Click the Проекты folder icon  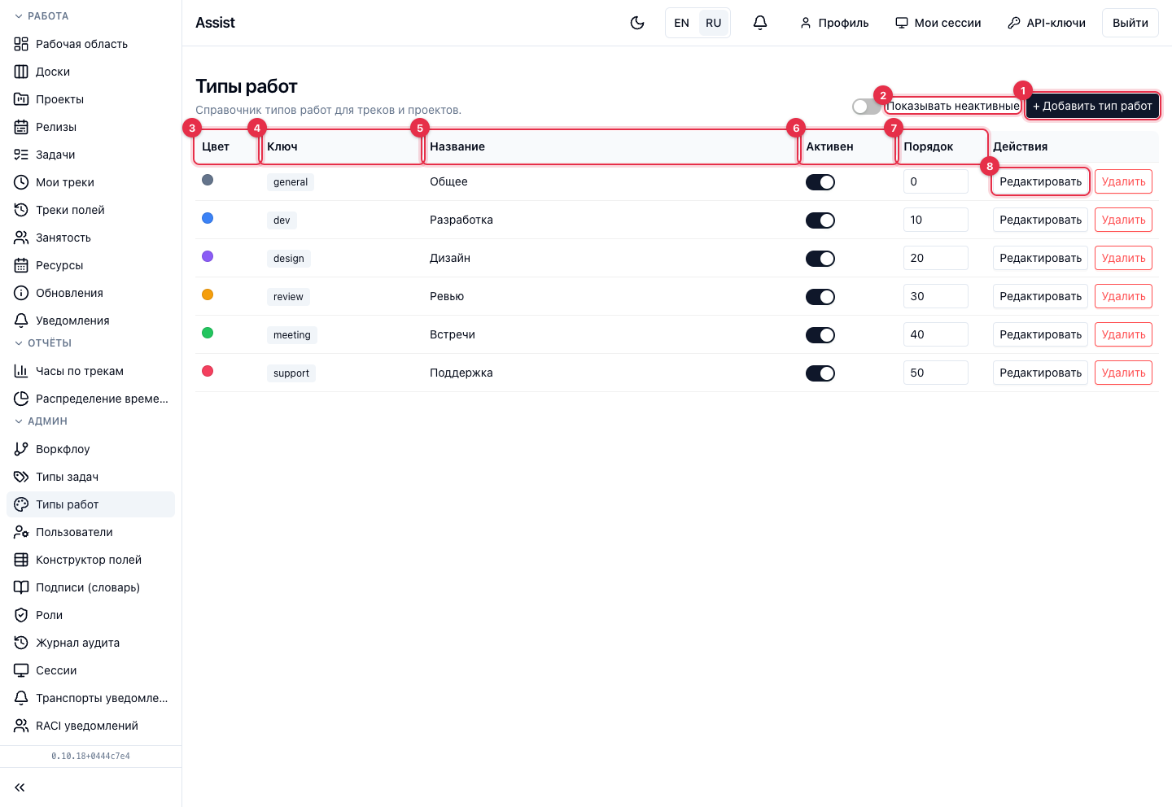[x=21, y=99]
